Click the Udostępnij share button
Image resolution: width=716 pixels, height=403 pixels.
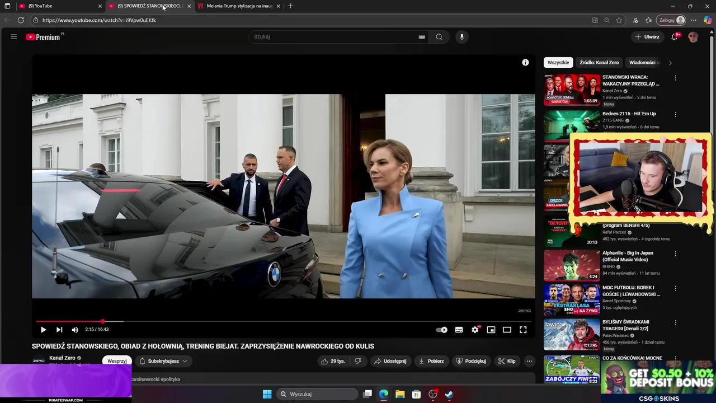[x=390, y=361]
